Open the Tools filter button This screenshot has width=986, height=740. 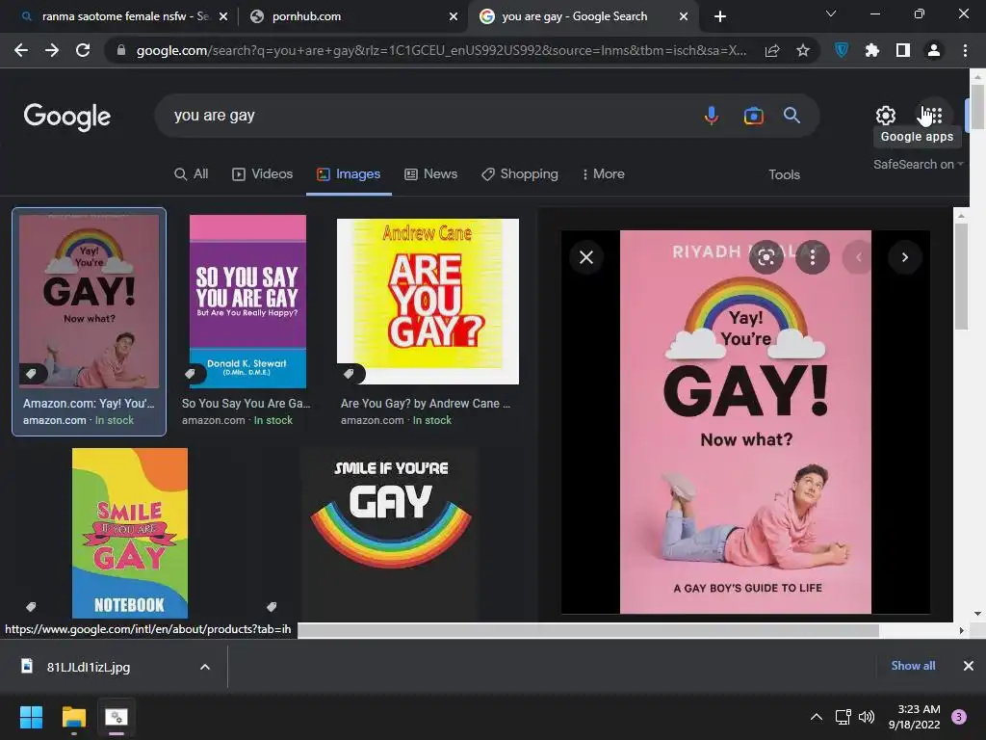click(784, 175)
